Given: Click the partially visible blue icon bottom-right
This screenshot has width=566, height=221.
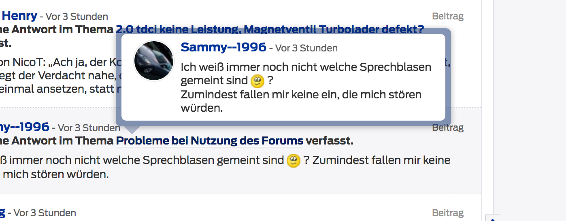Looking at the screenshot, I should click(493, 218).
